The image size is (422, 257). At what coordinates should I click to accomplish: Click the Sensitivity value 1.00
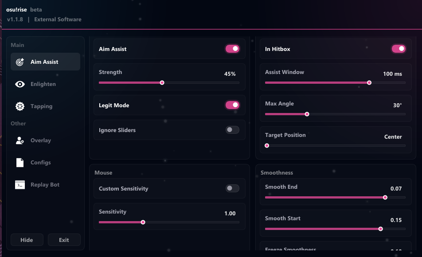(x=230, y=214)
